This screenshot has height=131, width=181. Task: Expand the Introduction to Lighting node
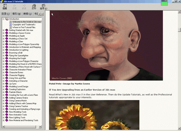4,50
